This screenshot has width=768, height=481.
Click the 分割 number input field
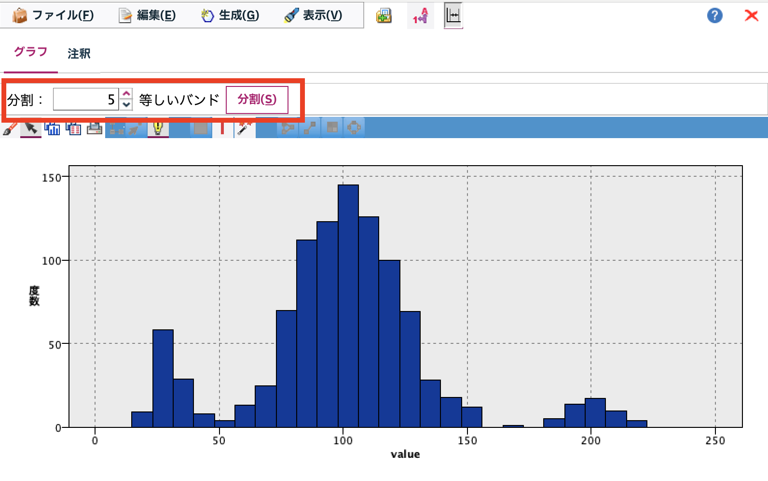pos(86,99)
